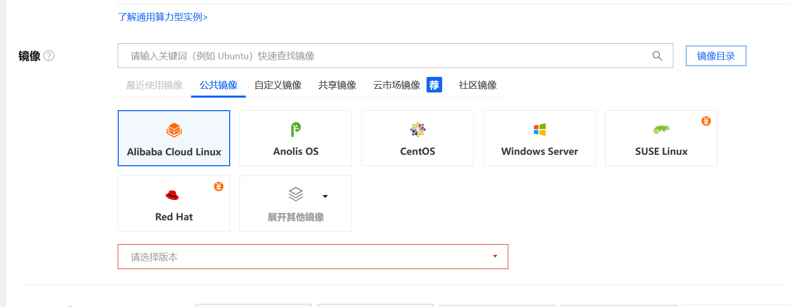
Task: Click the SUSE Linux chameleon icon
Action: click(661, 129)
